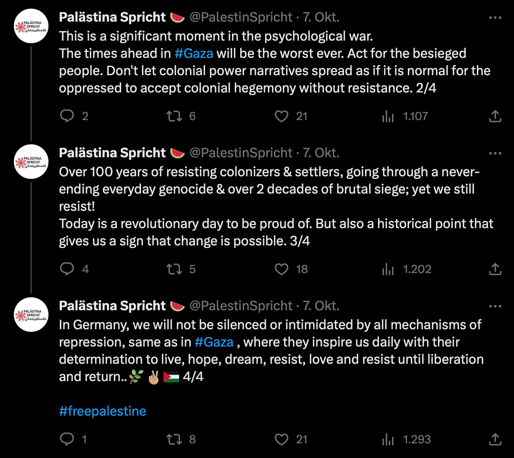Open the @PalestinSpricht handle on the 4/4 tweet
Screen dimensions: 514x458
[241, 306]
